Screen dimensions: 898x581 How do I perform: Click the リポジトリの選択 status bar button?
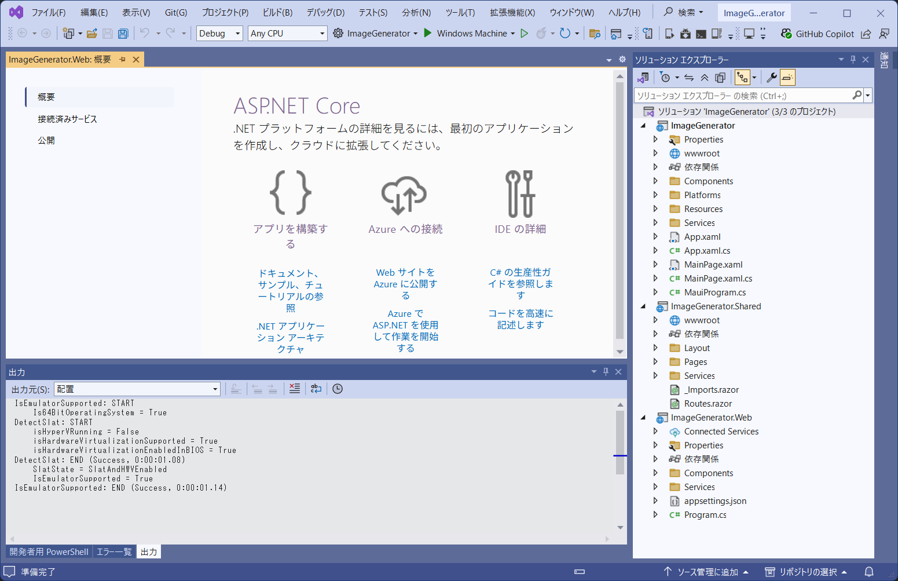pos(807,572)
